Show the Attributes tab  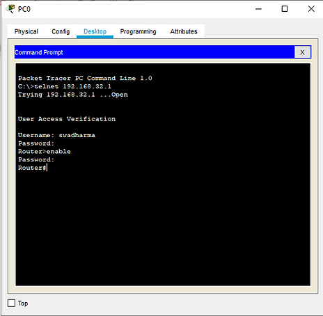pos(184,31)
